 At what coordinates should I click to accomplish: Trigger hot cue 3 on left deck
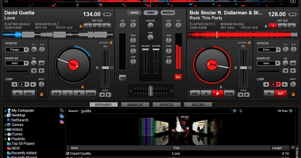click(x=106, y=26)
